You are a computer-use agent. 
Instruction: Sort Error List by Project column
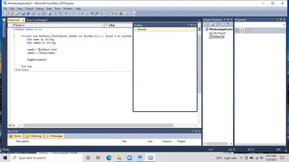[x=181, y=141]
